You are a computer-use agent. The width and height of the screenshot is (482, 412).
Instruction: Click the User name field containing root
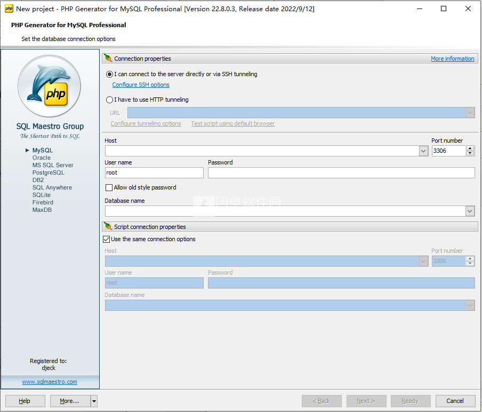154,172
